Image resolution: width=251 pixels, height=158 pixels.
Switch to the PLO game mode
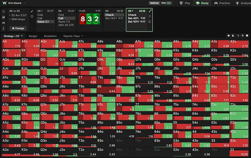pos(166,3)
